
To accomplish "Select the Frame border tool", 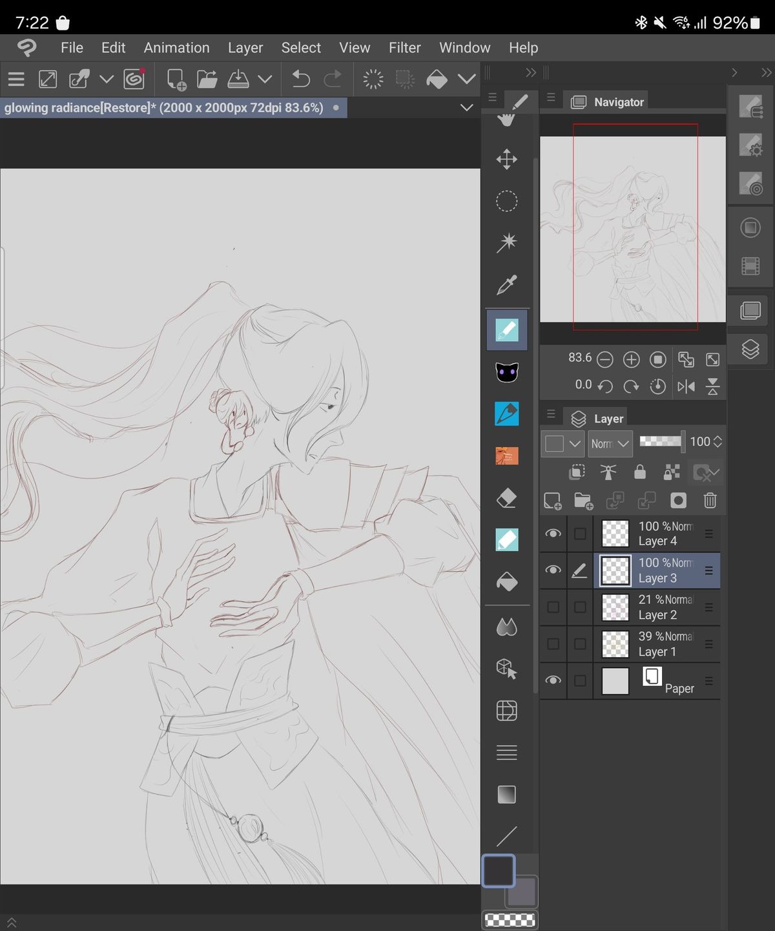I will [x=506, y=711].
